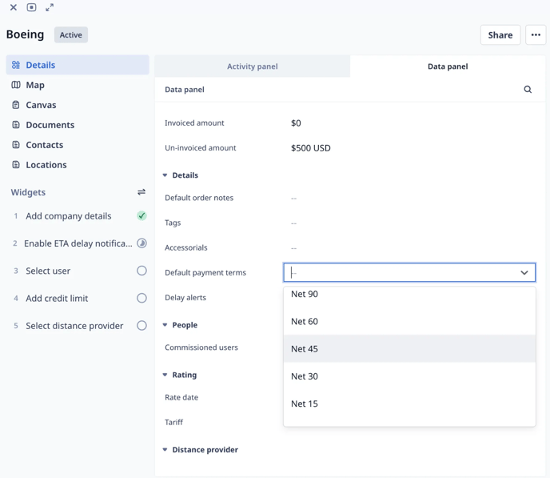
Task: Click the $0 invoiced amount value
Action: point(296,123)
